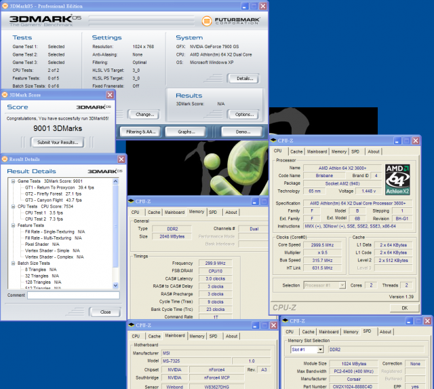The height and width of the screenshot is (389, 434).
Task: Open the Graphs... button
Action: point(185,132)
